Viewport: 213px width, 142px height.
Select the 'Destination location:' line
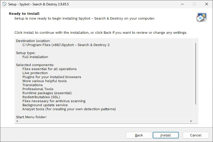(x=33, y=41)
